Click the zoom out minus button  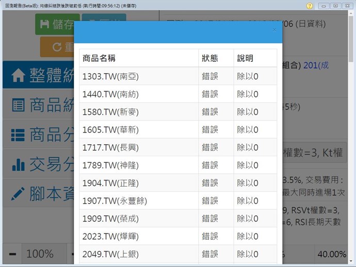point(12,254)
